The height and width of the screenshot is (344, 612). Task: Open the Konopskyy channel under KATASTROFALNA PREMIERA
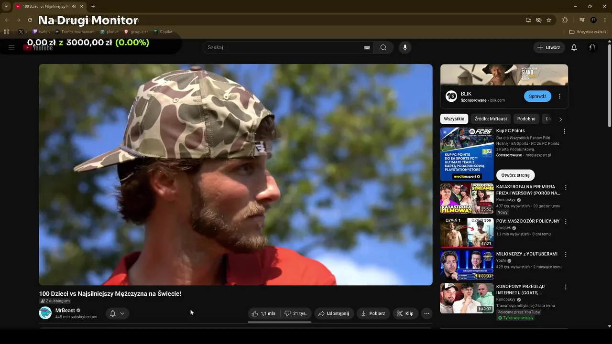506,200
